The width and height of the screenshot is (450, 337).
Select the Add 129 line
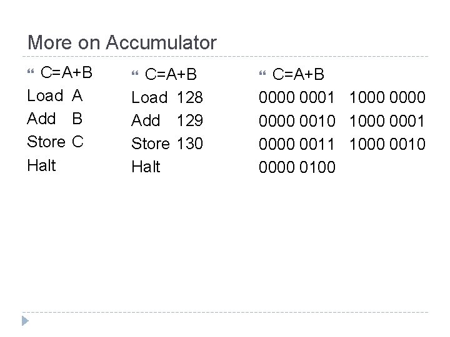point(167,120)
